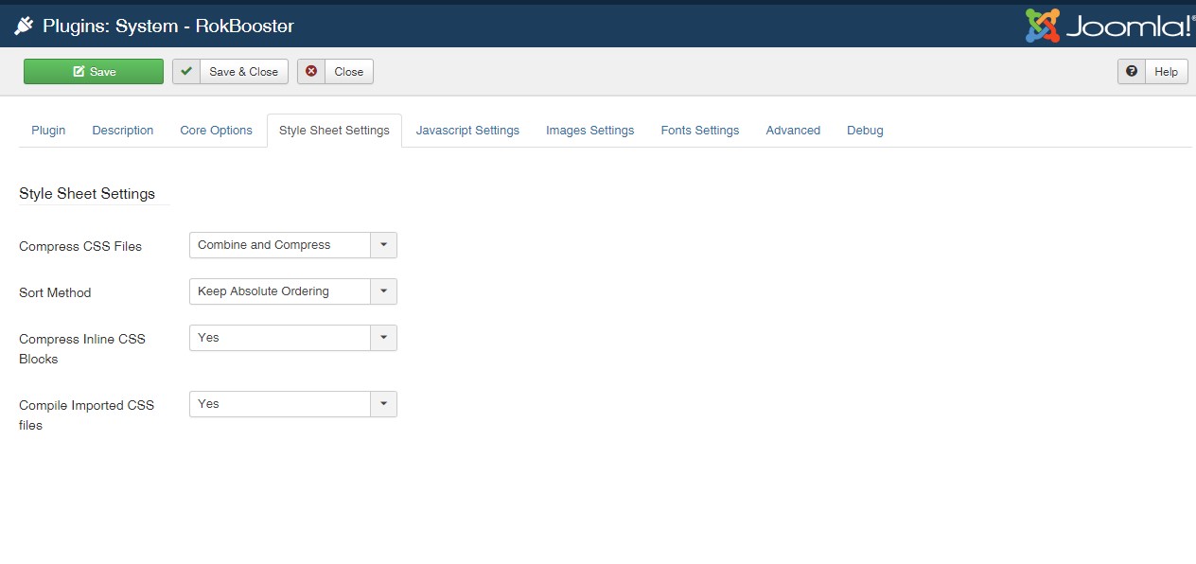Screen dimensions: 1196x564
Task: Open the Javascript Settings tab
Action: 467,131
